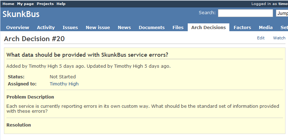Open the Files tab

pyautogui.click(x=178, y=27)
